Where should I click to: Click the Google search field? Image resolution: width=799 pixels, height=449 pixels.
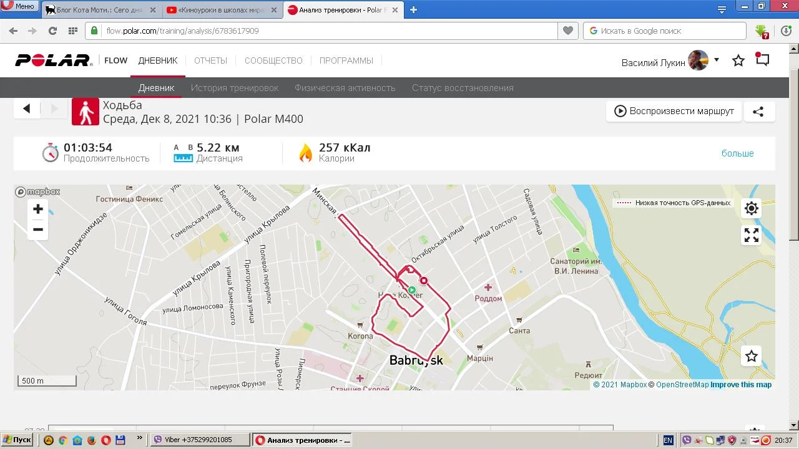(x=665, y=31)
